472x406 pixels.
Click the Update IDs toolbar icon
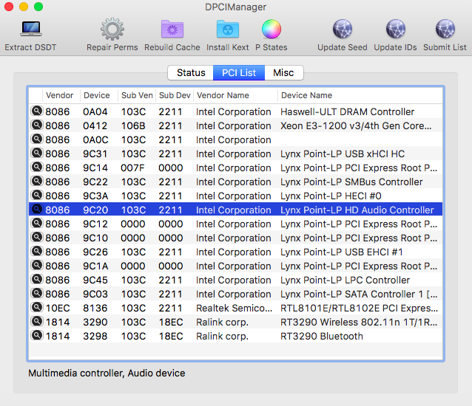click(395, 30)
